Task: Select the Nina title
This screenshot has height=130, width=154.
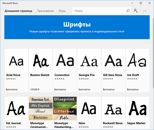Action: 82,123
